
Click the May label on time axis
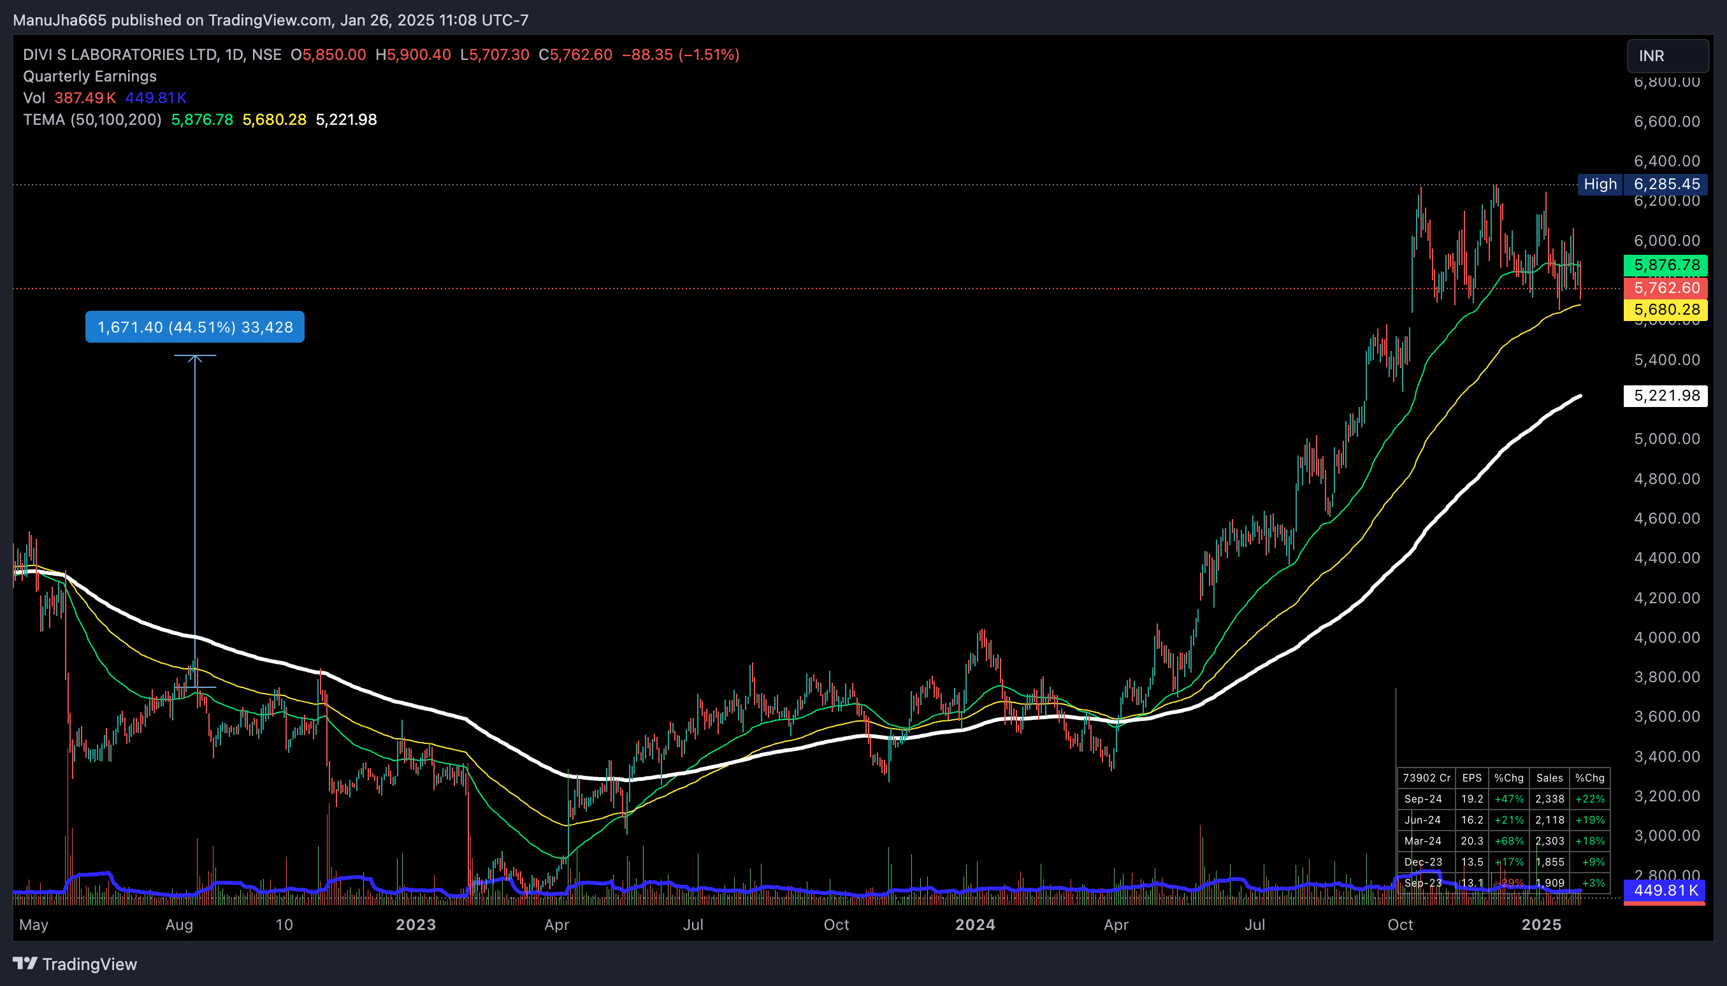pyautogui.click(x=34, y=925)
